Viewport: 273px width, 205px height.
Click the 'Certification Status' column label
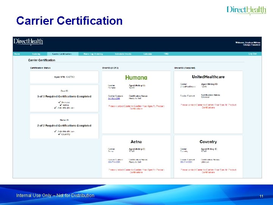[x=40, y=68]
